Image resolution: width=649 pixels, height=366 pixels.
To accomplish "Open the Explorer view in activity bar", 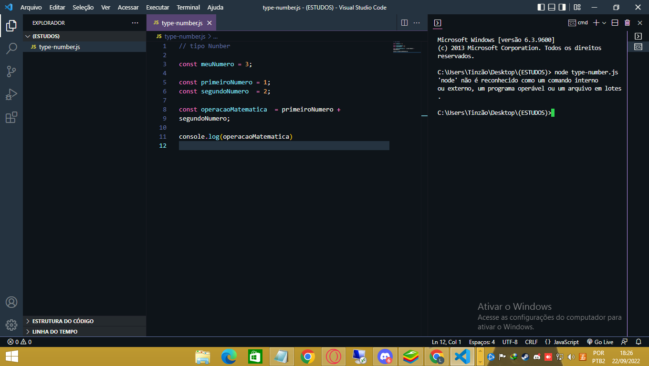I will click(11, 25).
